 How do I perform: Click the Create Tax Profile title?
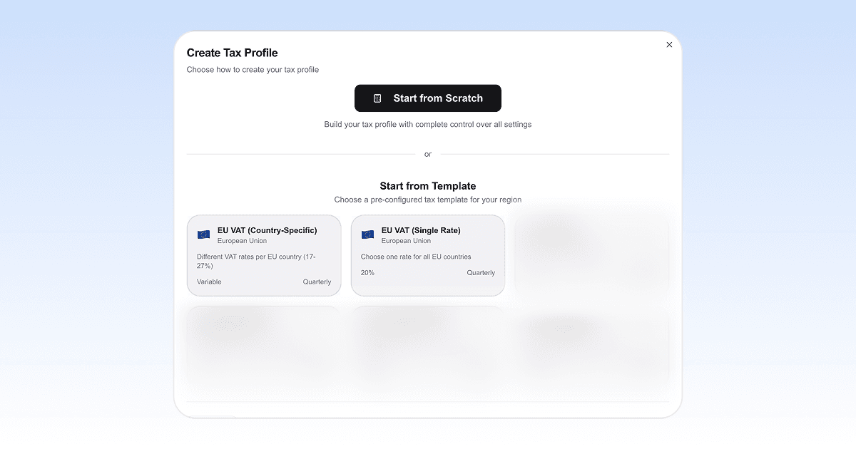click(x=232, y=53)
